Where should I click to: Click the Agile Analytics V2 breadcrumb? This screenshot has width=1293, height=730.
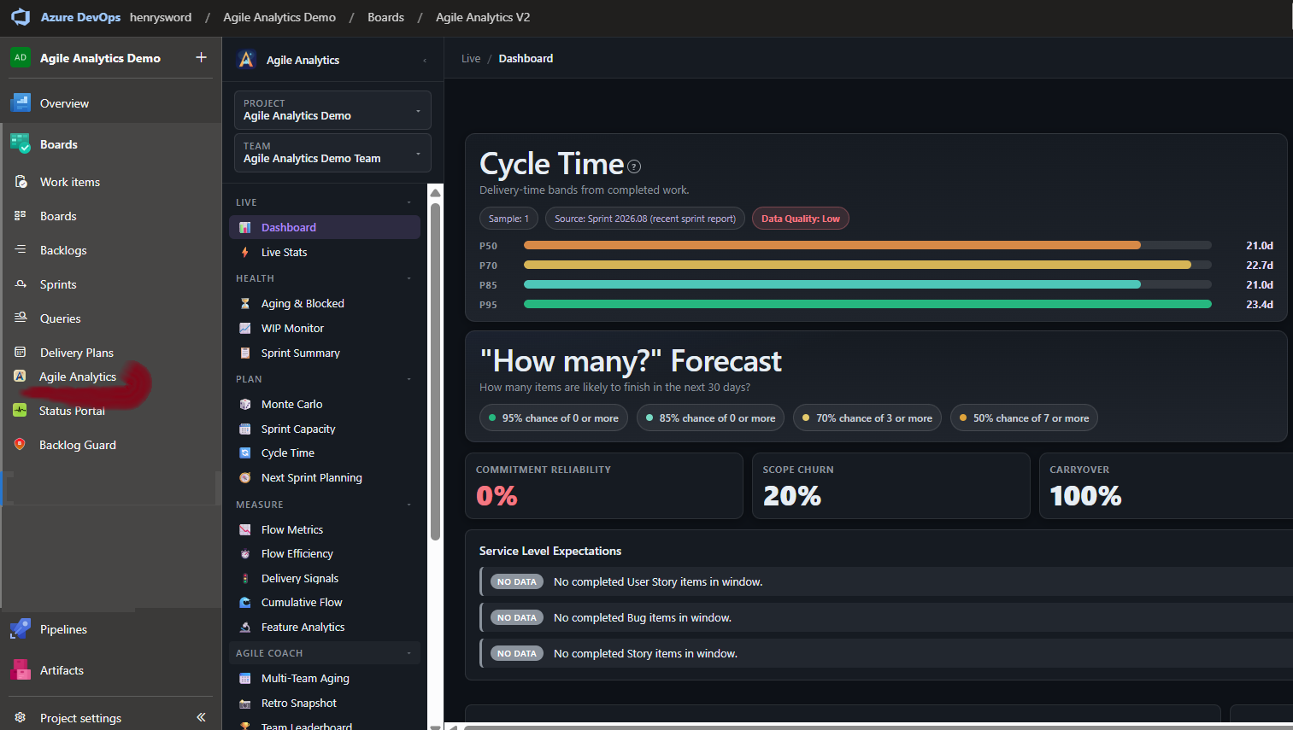tap(483, 17)
